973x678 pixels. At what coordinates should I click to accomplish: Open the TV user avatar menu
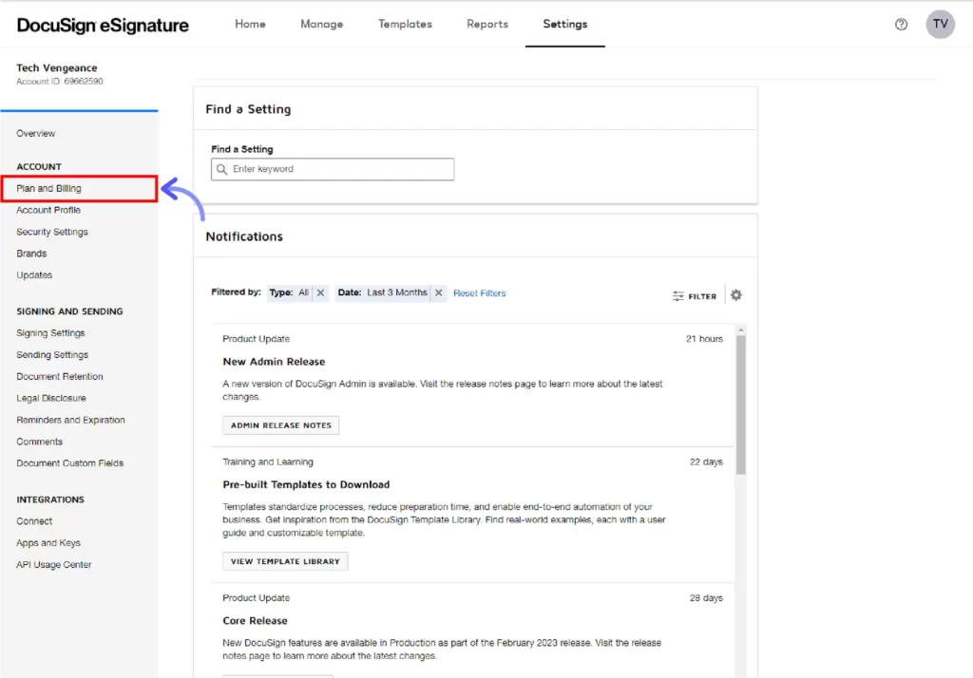pos(940,24)
